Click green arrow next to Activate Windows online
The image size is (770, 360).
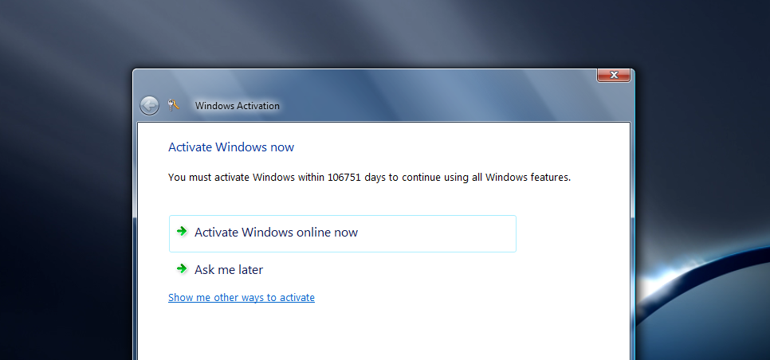pyautogui.click(x=182, y=231)
